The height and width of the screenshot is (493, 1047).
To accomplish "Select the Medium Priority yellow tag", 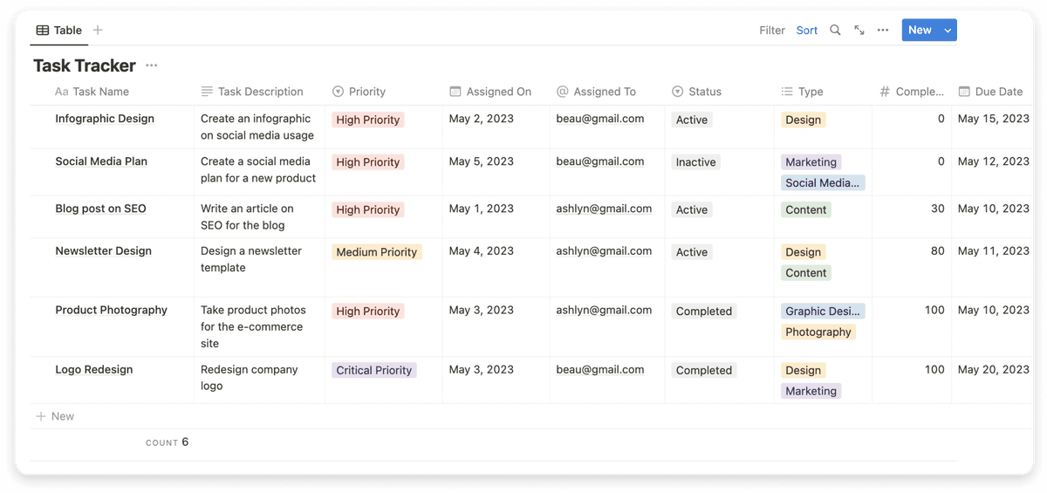I will (377, 252).
